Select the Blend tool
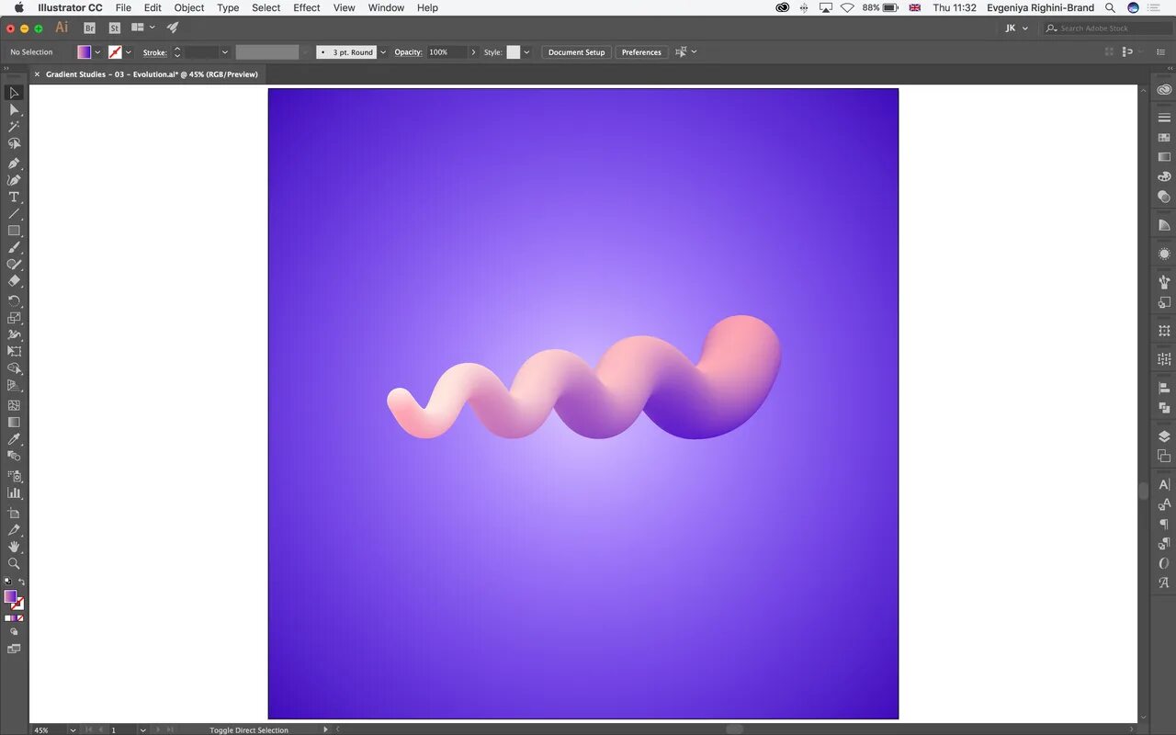This screenshot has width=1176, height=735. point(14,456)
